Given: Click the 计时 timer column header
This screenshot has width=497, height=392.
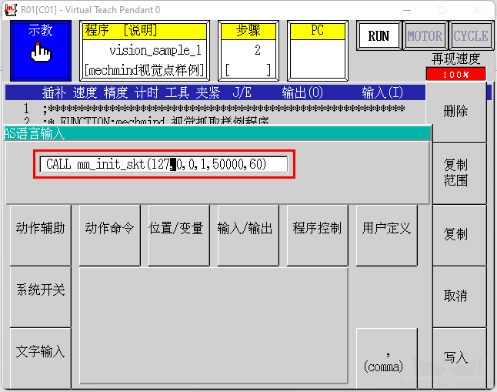Looking at the screenshot, I should tap(146, 92).
